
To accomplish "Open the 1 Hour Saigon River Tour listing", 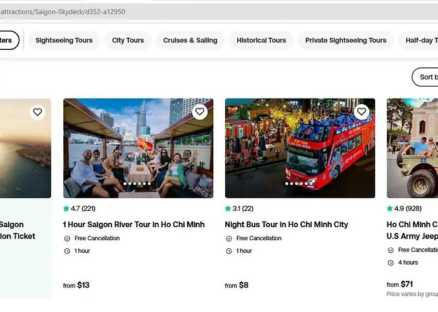I will click(x=134, y=225).
